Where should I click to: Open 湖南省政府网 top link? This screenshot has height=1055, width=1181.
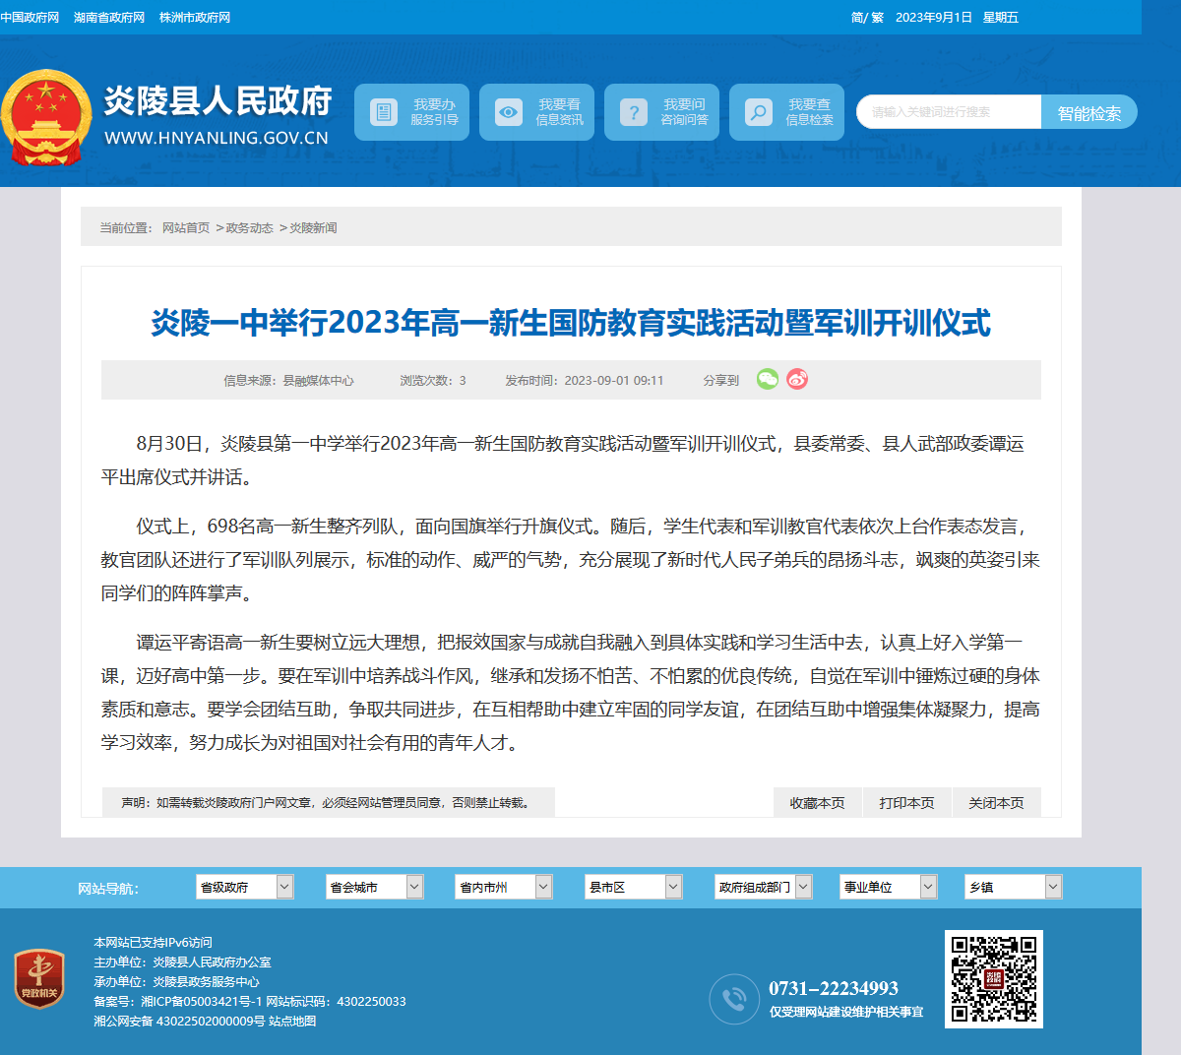[x=109, y=18]
